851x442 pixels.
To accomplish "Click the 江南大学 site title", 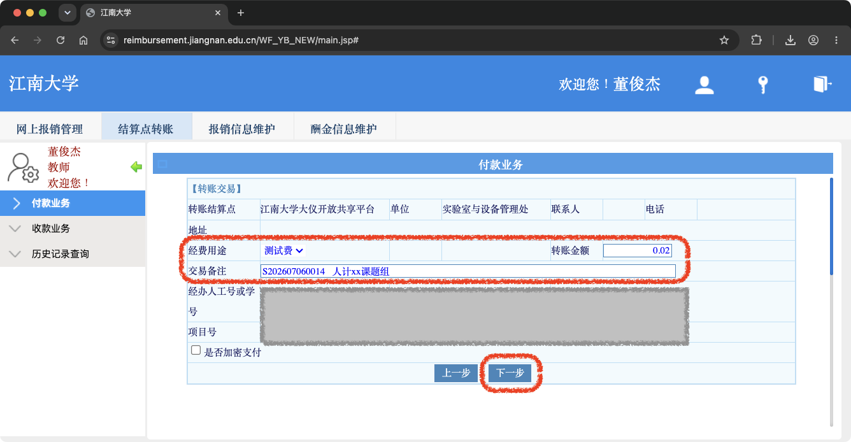I will coord(44,83).
